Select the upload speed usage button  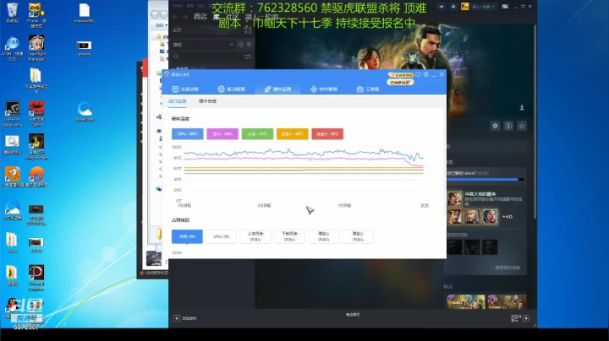pyautogui.click(x=255, y=236)
